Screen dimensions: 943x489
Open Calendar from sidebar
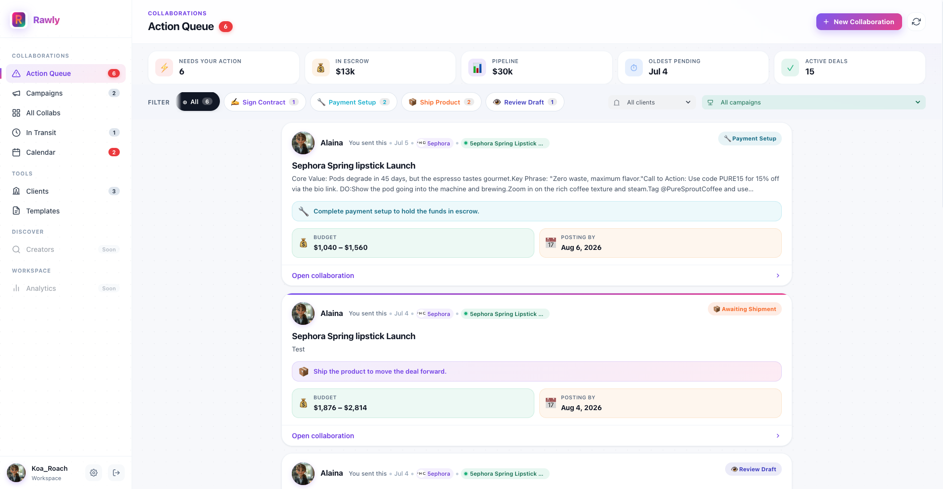coord(66,152)
